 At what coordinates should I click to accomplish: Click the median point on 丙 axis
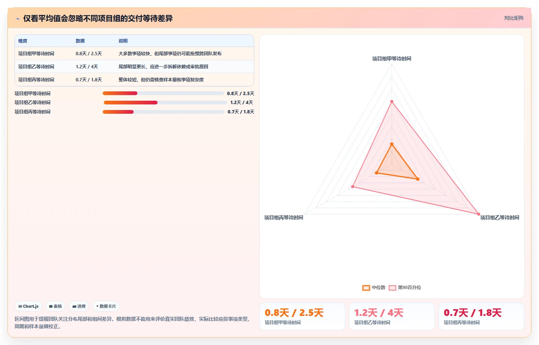377,173
